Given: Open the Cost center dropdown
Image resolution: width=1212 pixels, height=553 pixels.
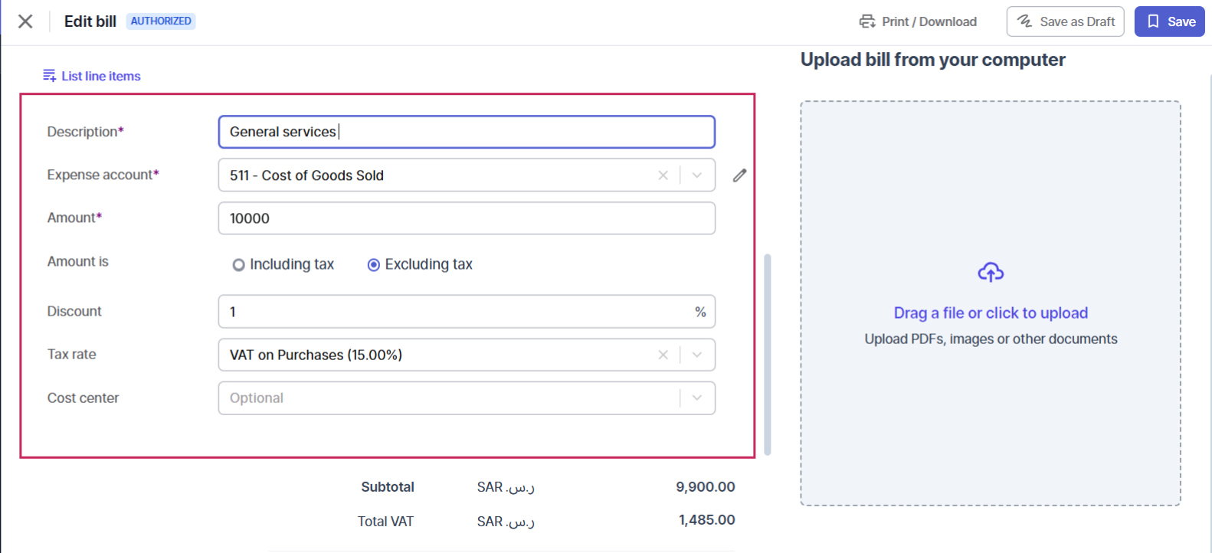Looking at the screenshot, I should [x=467, y=398].
